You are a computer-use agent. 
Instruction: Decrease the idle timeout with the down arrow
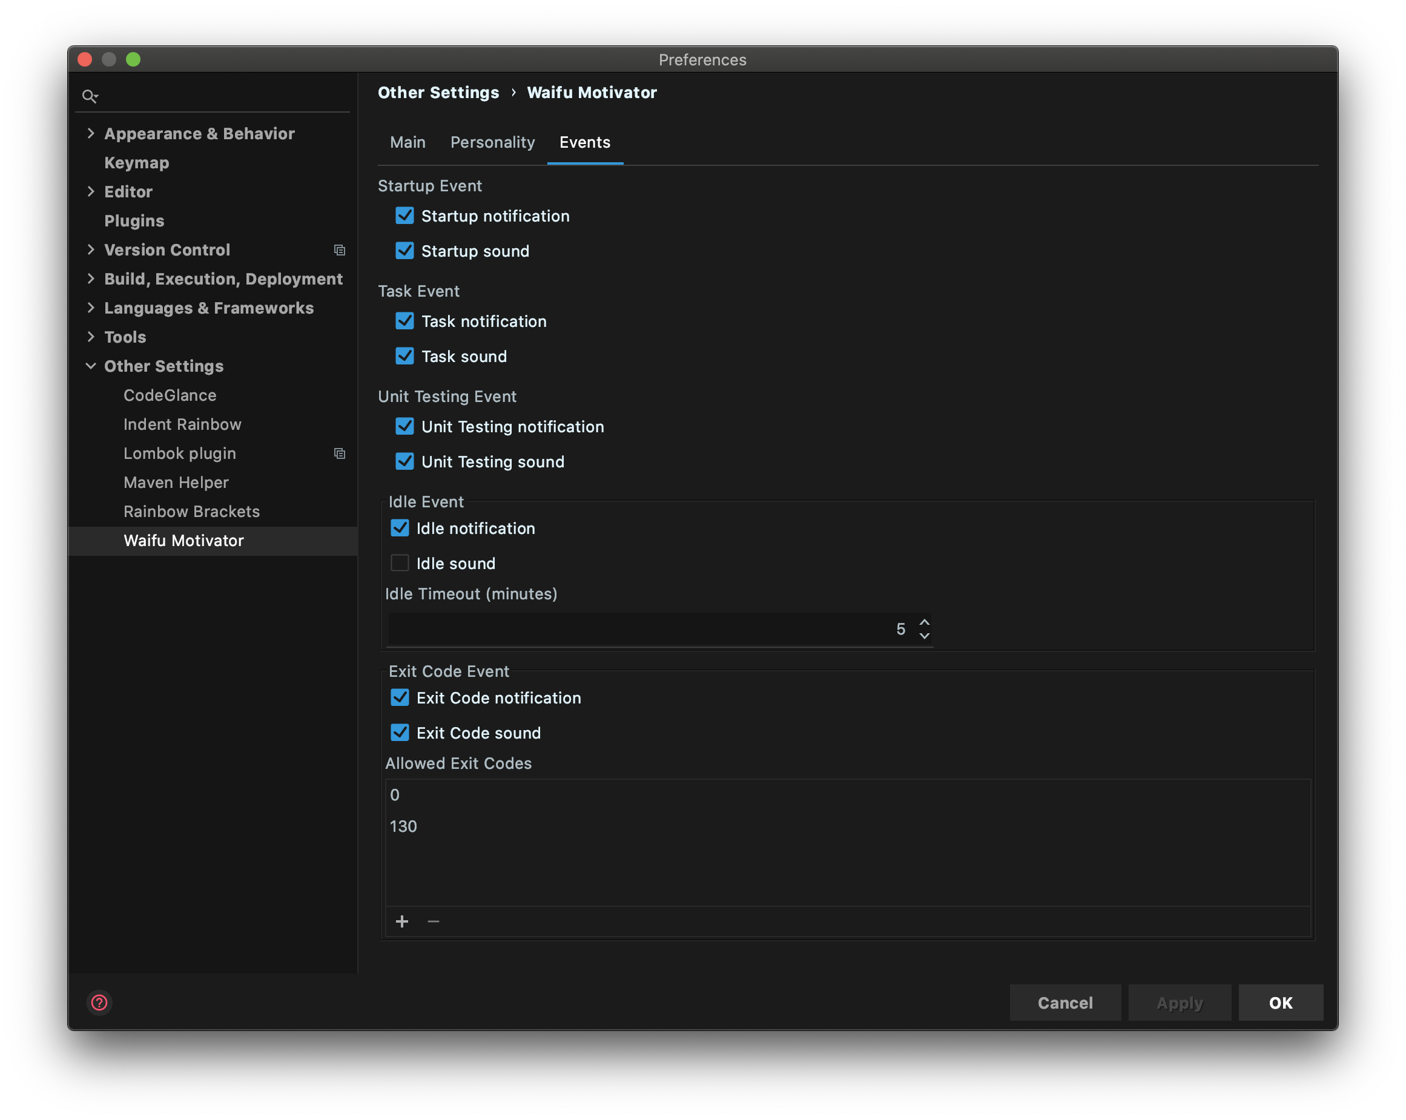(924, 636)
